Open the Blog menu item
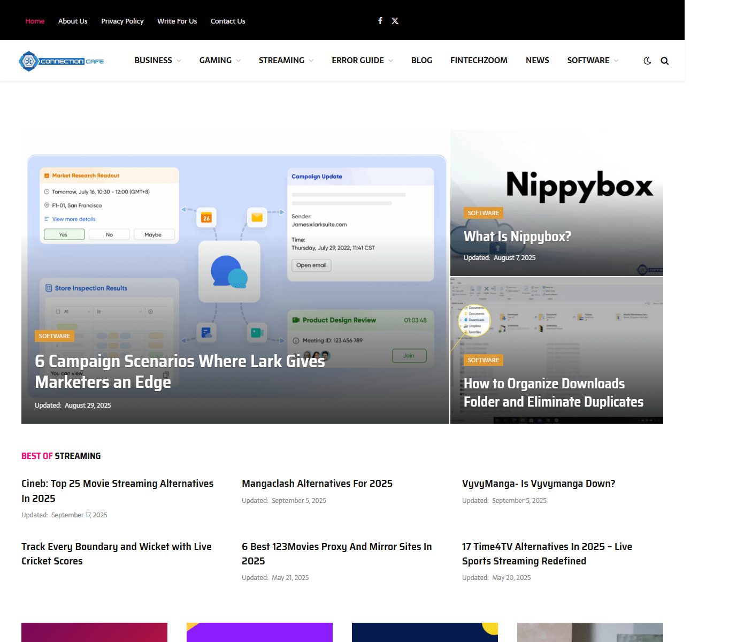752x642 pixels. (x=421, y=60)
